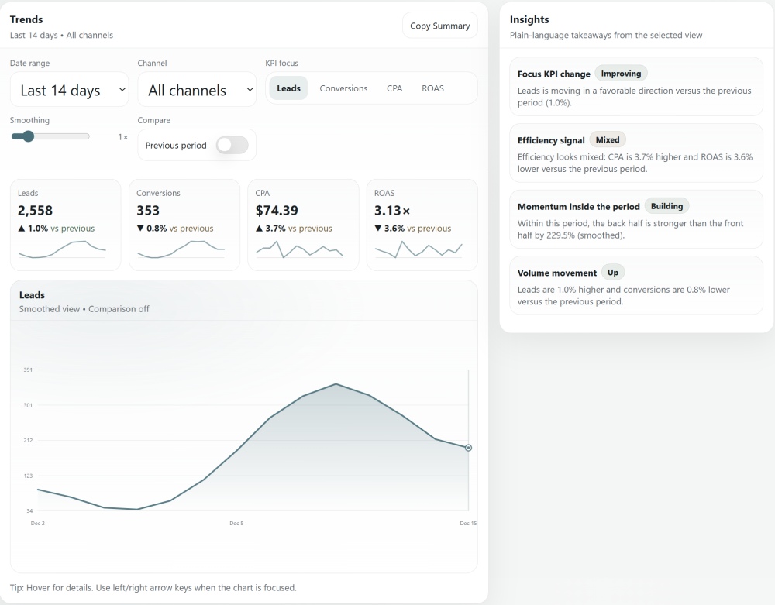
Task: Click the Improving badge in Focus KPI change
Action: (621, 73)
